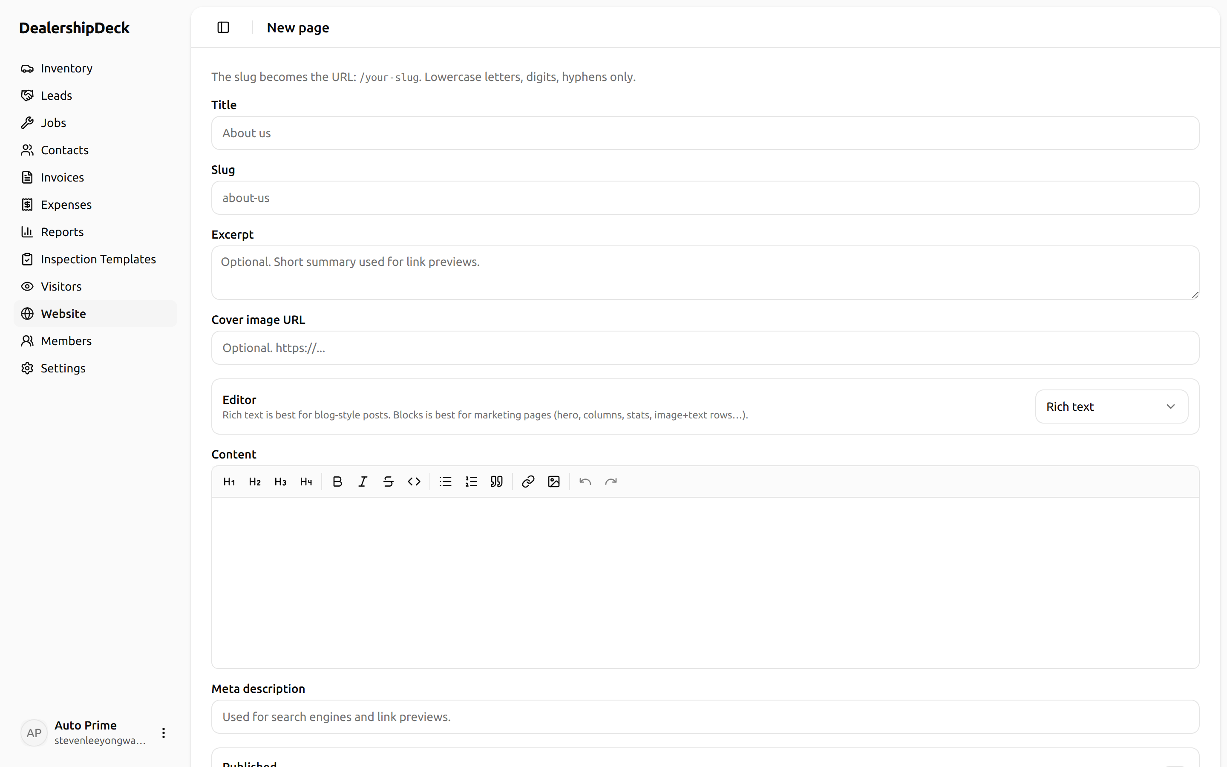The height and width of the screenshot is (767, 1227).
Task: Click the Visitors eye icon
Action: click(x=27, y=287)
